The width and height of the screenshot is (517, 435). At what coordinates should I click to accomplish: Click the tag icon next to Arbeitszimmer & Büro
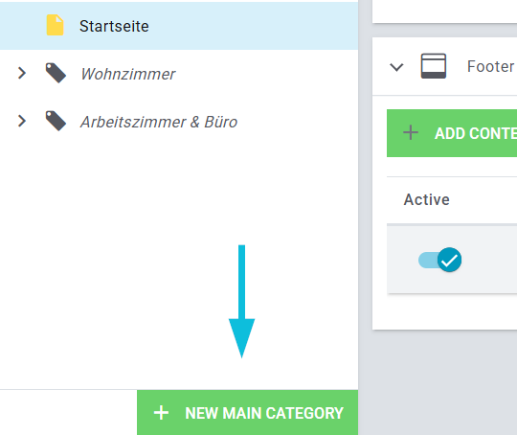[x=56, y=121]
